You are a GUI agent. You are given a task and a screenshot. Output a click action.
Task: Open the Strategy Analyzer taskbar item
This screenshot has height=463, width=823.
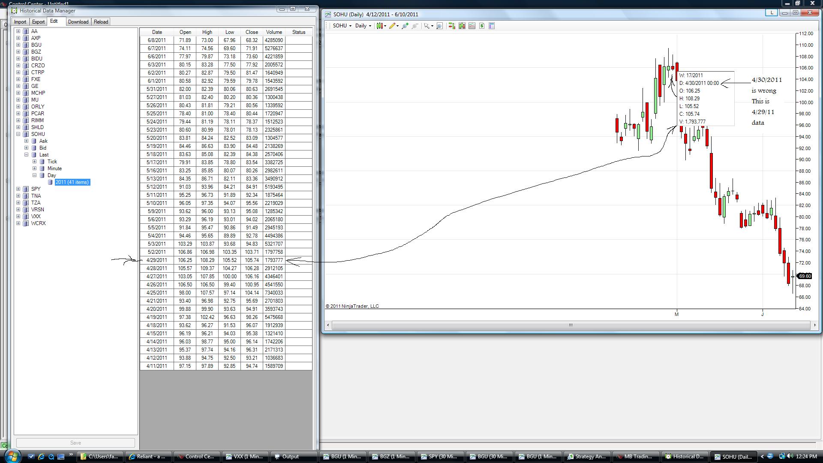(x=587, y=457)
